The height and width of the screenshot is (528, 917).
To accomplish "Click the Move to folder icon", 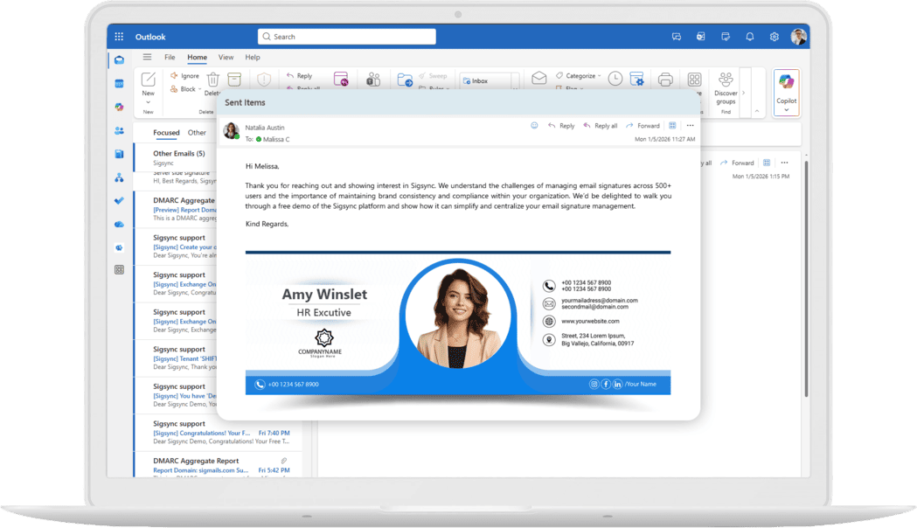I will pyautogui.click(x=405, y=80).
